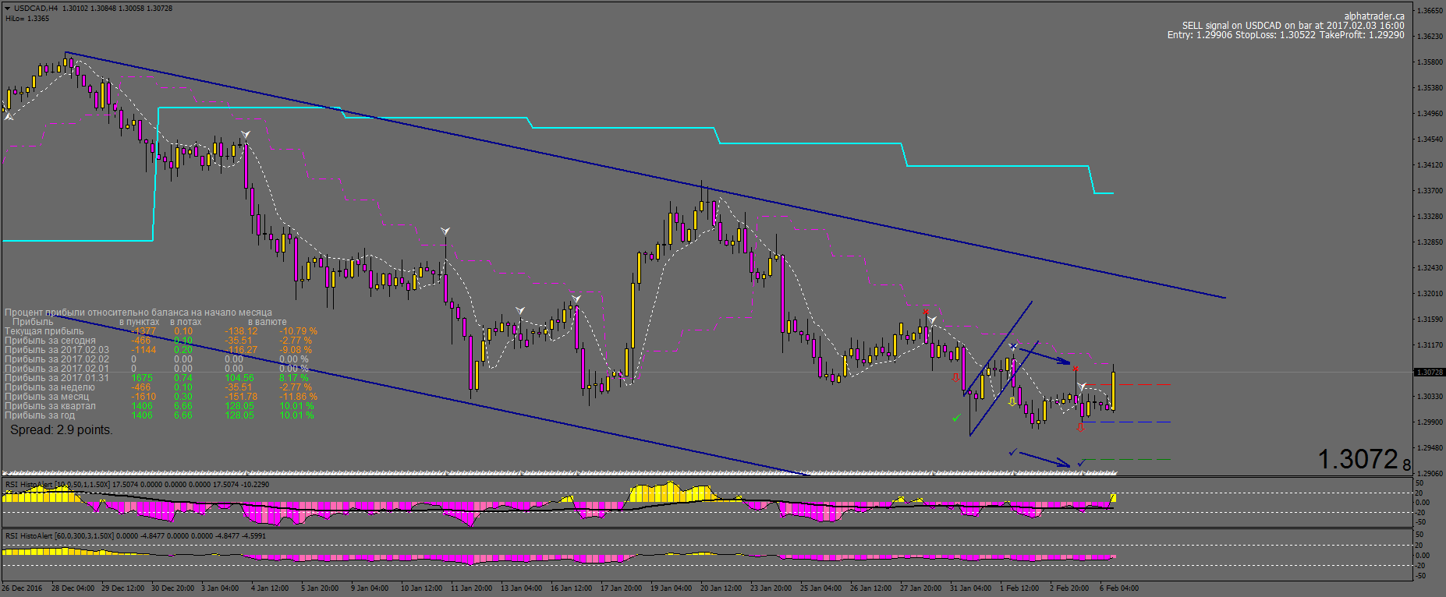Open the USDCAD,H4 chart title dropdown triangle

(x=7, y=9)
